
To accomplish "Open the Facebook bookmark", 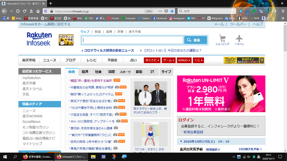I will coord(160,18).
